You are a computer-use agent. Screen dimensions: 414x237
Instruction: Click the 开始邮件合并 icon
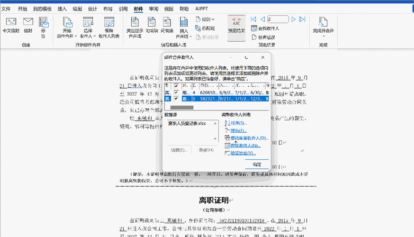(x=67, y=22)
